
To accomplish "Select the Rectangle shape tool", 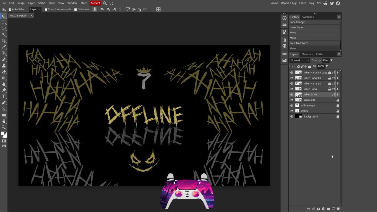I will pos(4,115).
